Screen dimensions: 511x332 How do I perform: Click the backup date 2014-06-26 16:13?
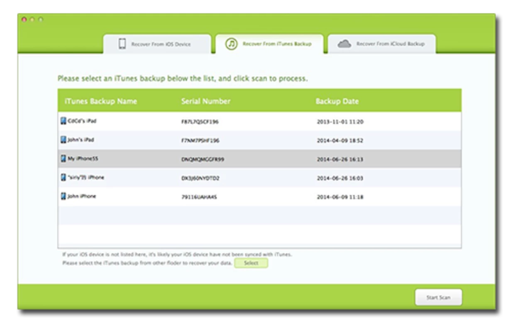tap(340, 159)
